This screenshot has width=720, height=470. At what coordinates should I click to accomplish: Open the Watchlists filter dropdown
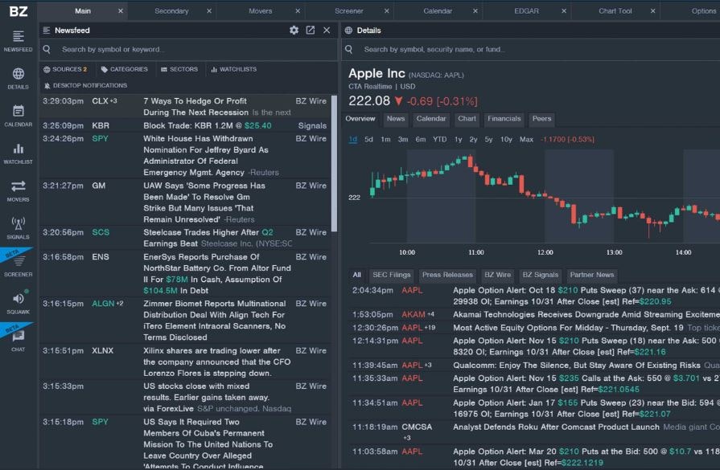[239, 69]
